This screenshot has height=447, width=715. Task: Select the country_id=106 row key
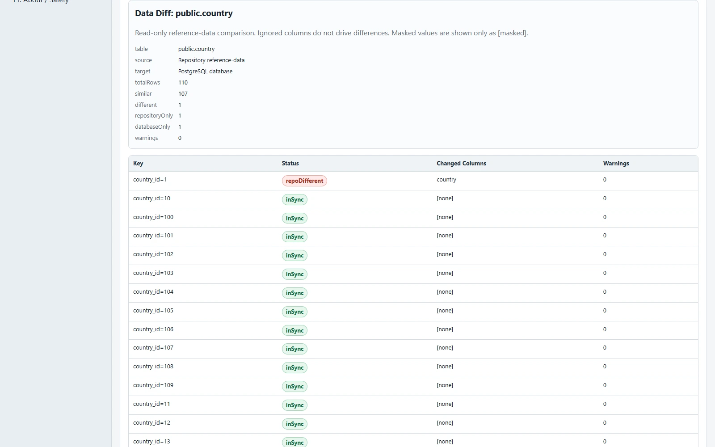(153, 329)
